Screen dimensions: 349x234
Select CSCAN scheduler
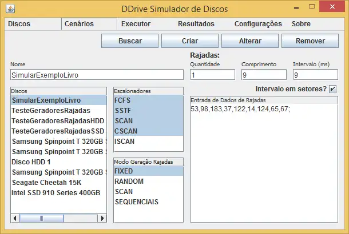[x=148, y=131]
